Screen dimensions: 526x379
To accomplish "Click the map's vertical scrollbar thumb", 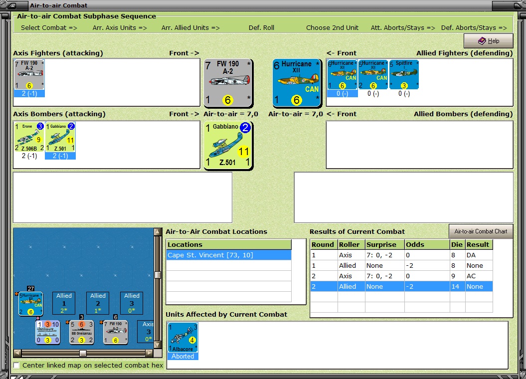I will pyautogui.click(x=158, y=275).
